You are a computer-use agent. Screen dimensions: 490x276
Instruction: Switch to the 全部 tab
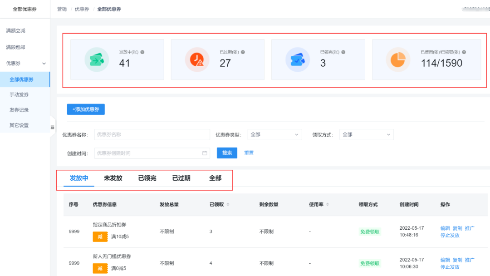216,178
